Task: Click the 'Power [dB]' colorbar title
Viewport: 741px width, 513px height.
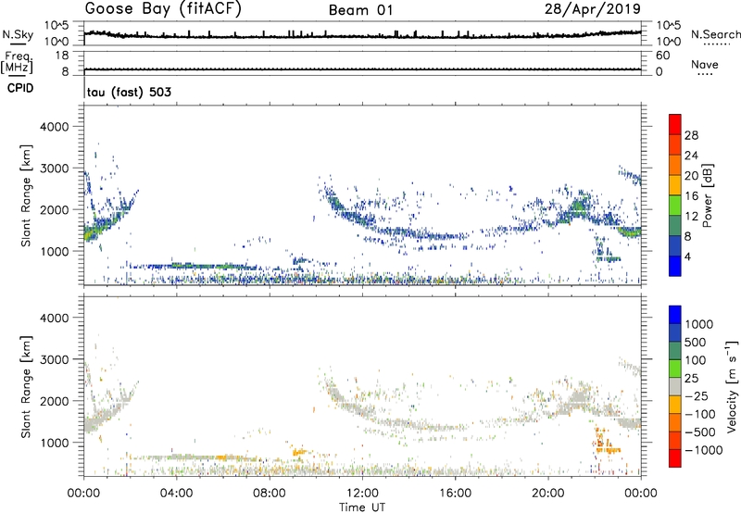Action: click(x=707, y=195)
